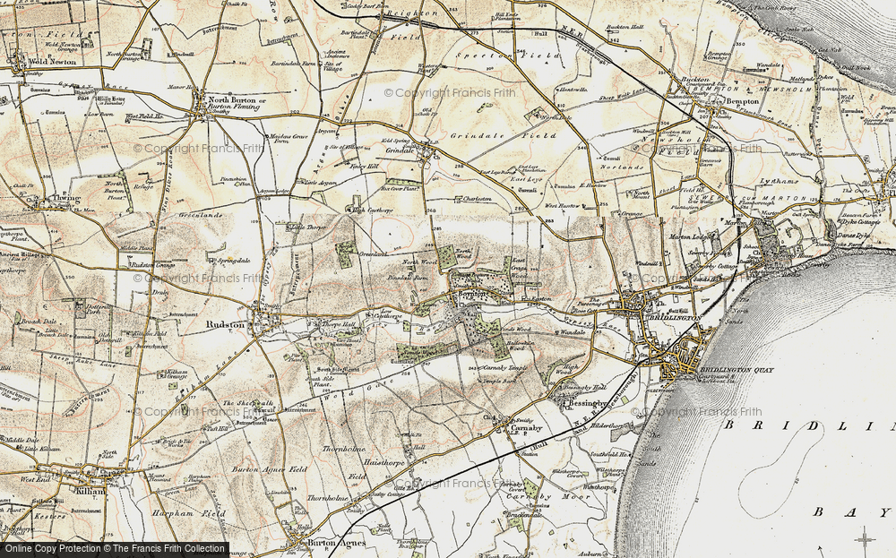This screenshot has height=558, width=896.
Task: Click the Hilderthorpe label
Action: pos(607,425)
